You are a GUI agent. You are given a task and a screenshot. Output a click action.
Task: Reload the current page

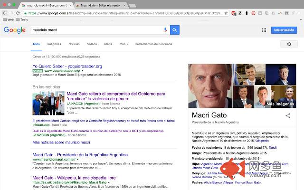(x=18, y=13)
